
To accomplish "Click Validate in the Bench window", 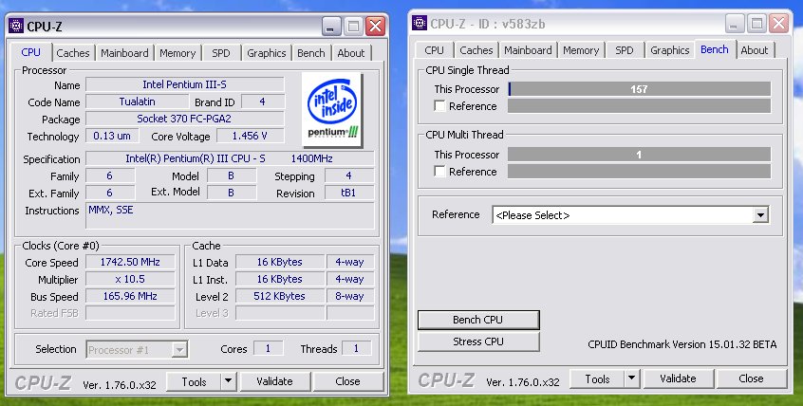I will point(678,378).
